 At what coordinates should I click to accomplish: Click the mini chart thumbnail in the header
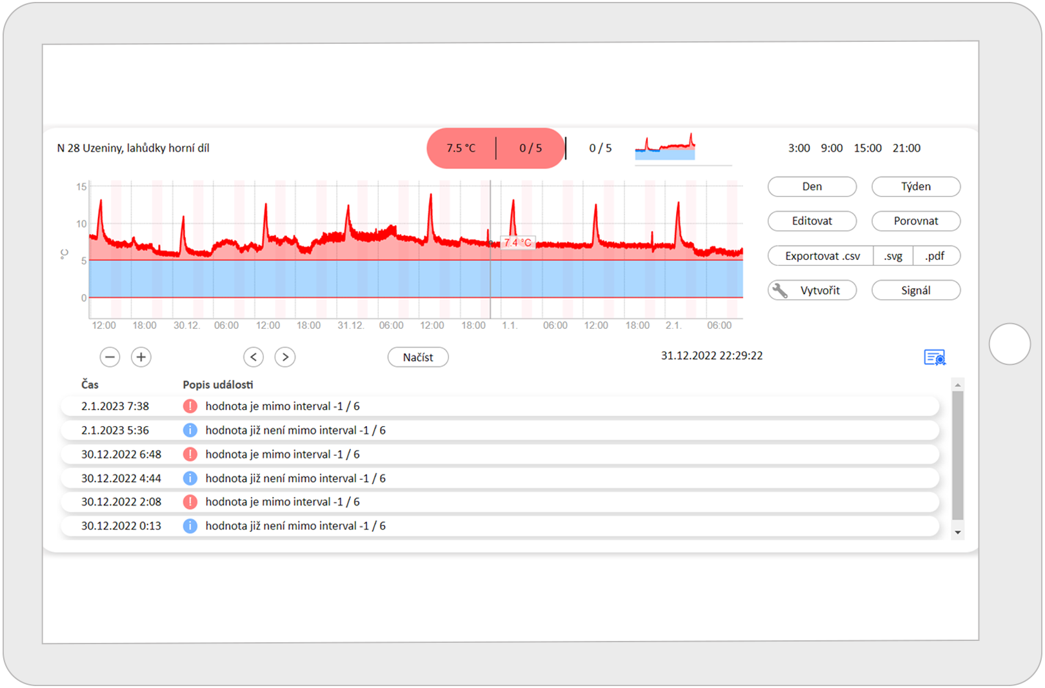[665, 147]
